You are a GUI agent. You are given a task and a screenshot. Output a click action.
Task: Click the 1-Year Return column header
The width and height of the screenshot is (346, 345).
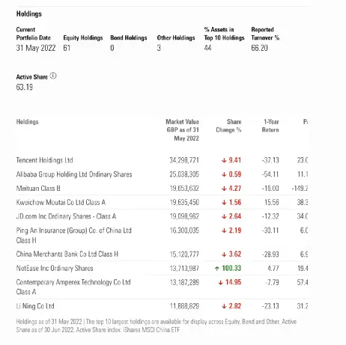coord(270,126)
